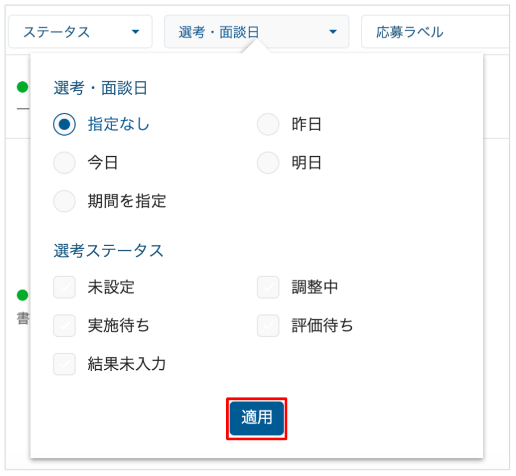
Task: Click the ステータス dropdown arrow icon
Action: pyautogui.click(x=135, y=32)
